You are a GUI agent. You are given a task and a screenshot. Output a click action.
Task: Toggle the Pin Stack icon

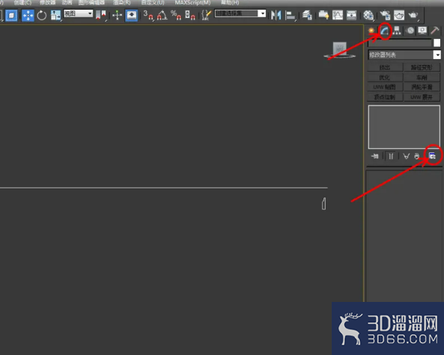pyautogui.click(x=375, y=156)
